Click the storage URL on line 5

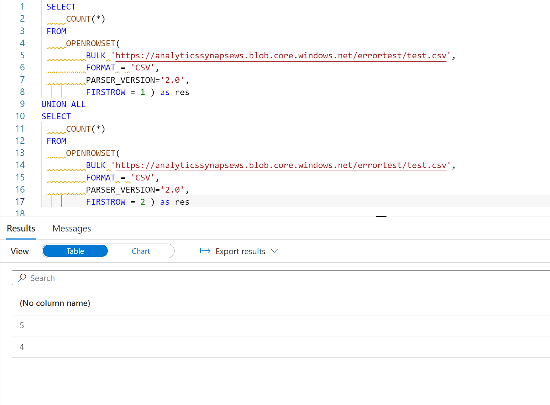[281, 56]
